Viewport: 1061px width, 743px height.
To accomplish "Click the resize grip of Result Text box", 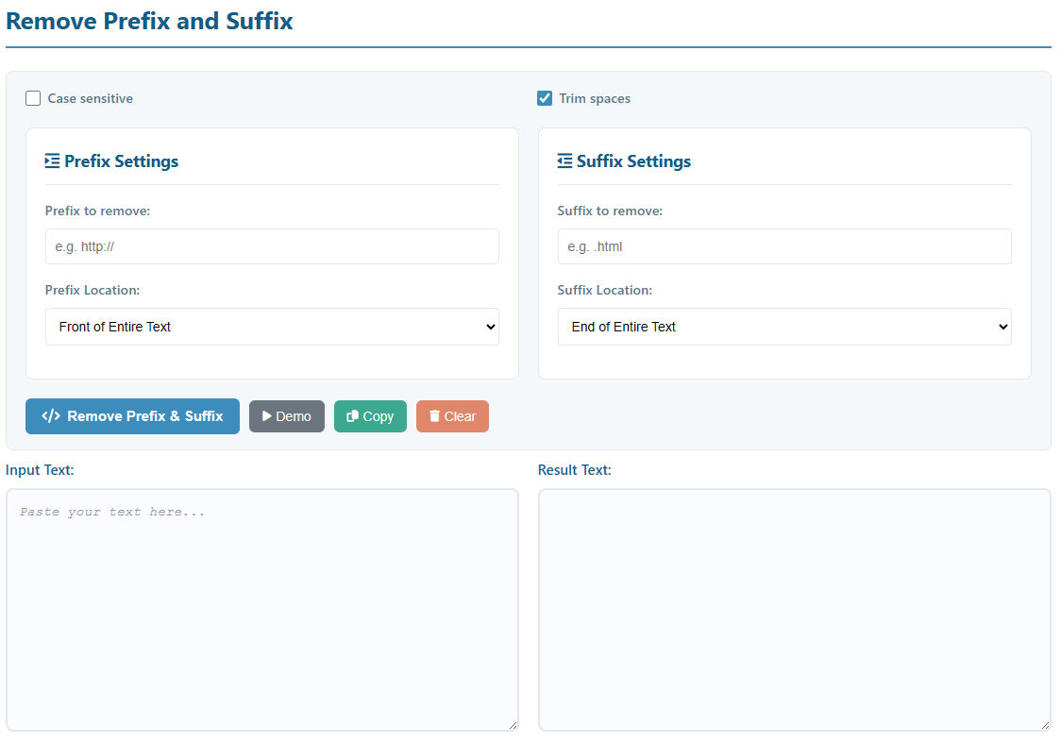I will coord(1045,724).
